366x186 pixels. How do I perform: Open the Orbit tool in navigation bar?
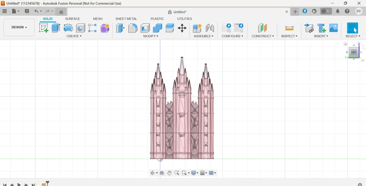coord(152,173)
